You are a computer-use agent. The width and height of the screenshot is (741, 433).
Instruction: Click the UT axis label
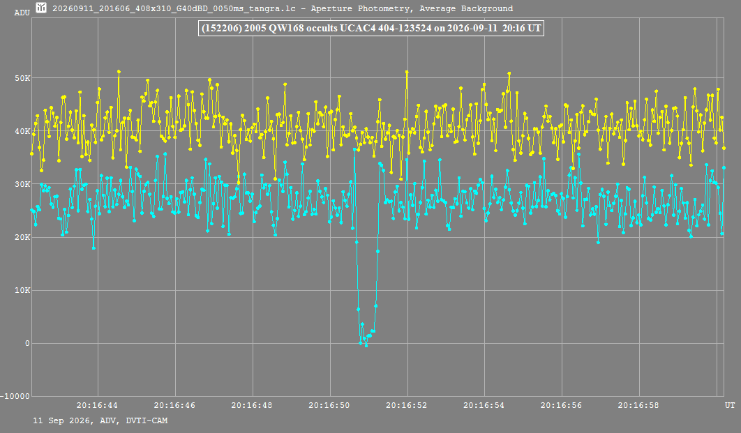click(x=730, y=405)
